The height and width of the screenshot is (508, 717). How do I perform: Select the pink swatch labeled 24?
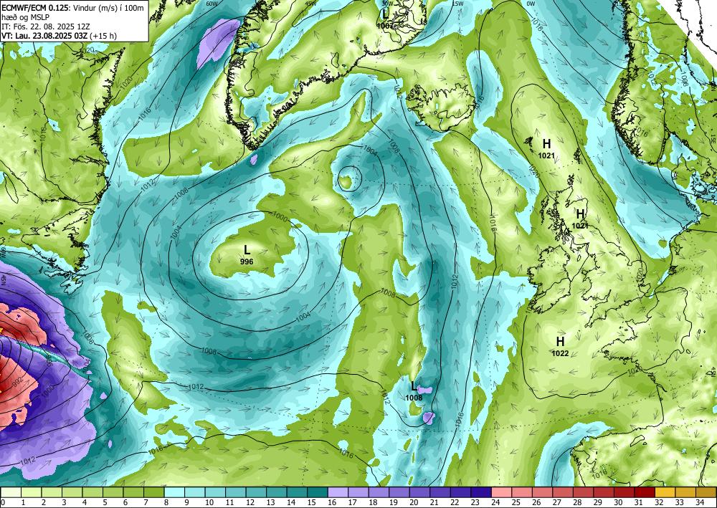pos(502,492)
